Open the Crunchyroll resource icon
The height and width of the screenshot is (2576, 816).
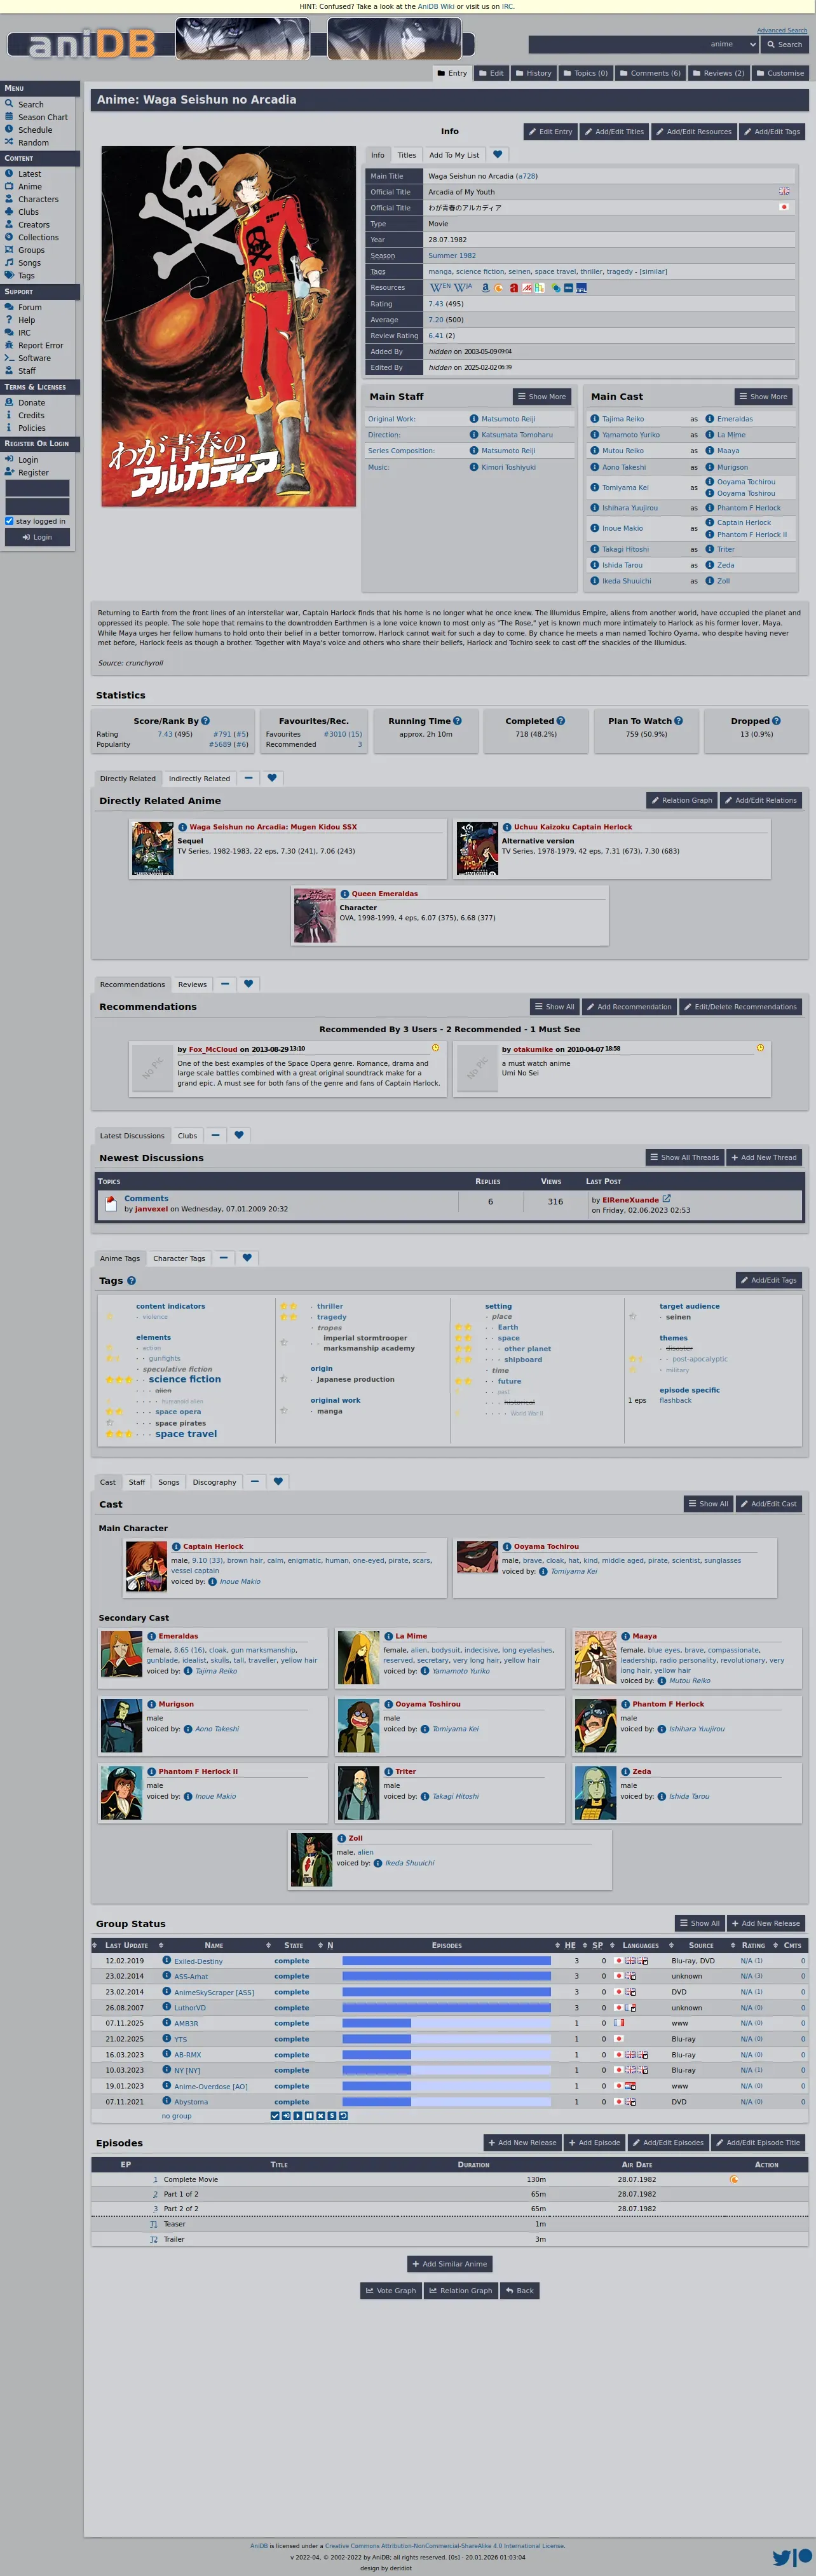click(499, 288)
